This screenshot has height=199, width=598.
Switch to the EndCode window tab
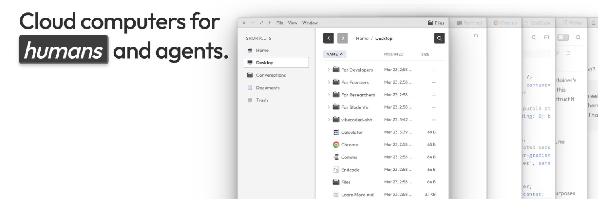pos(537,23)
